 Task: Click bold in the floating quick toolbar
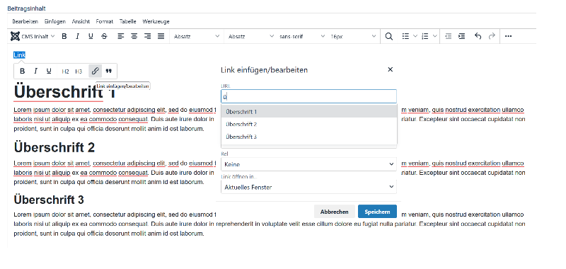[23, 71]
